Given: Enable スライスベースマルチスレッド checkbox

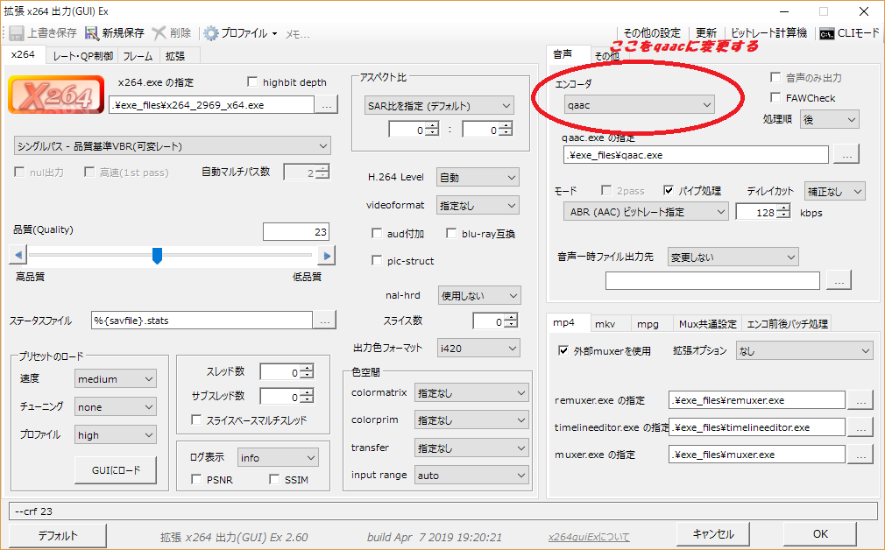Looking at the screenshot, I should [x=196, y=420].
